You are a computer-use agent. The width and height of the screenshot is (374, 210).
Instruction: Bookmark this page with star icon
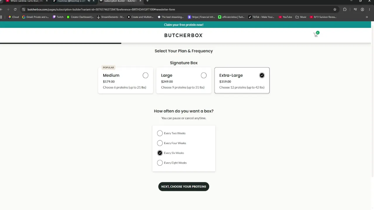tap(335, 9)
